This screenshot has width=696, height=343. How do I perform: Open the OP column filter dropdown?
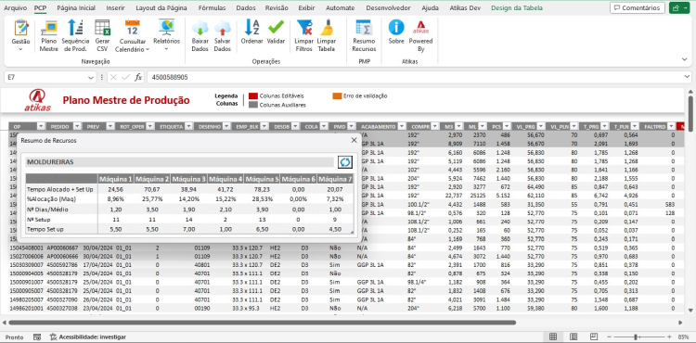pos(41,127)
